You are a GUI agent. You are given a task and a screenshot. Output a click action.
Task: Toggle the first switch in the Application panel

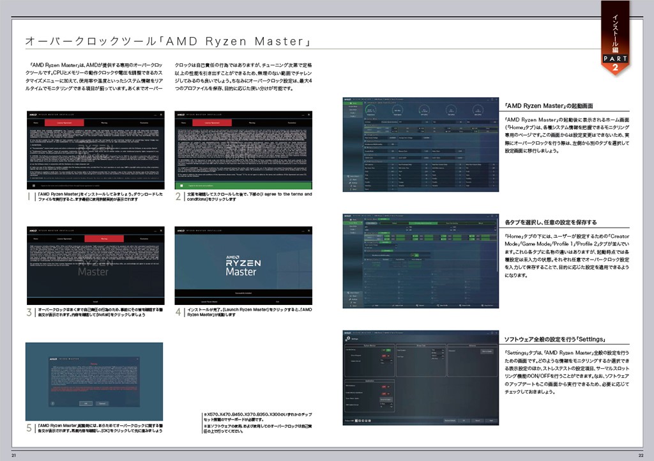[x=386, y=387]
